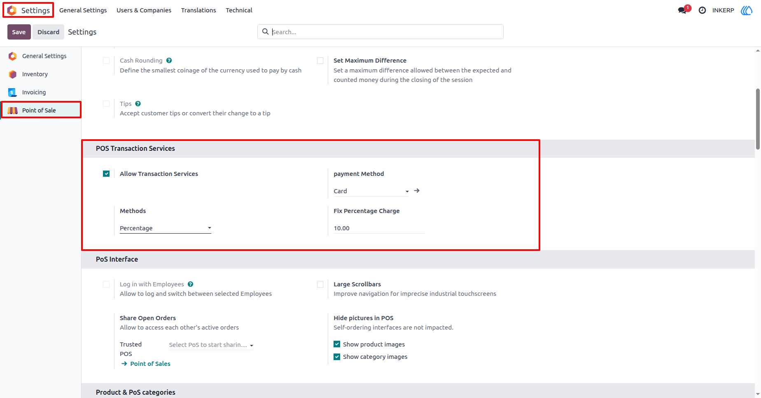Image resolution: width=761 pixels, height=398 pixels.
Task: Click the page vertical scrollbar
Action: 758,119
